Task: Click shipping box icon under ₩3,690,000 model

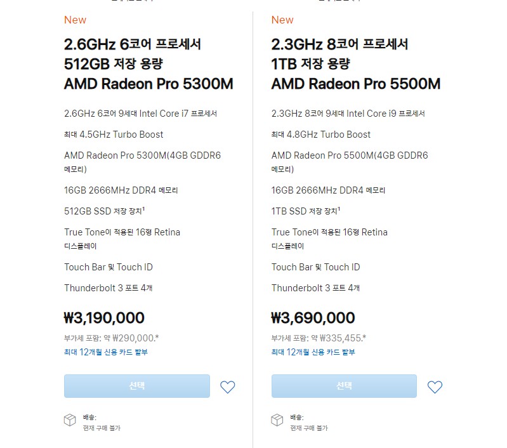Action: tap(277, 420)
